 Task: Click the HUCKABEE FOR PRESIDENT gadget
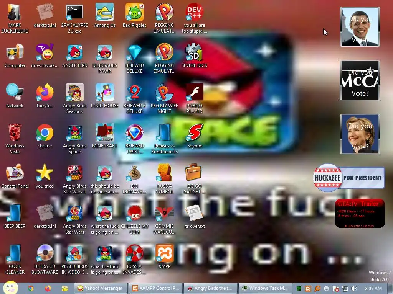(348, 178)
